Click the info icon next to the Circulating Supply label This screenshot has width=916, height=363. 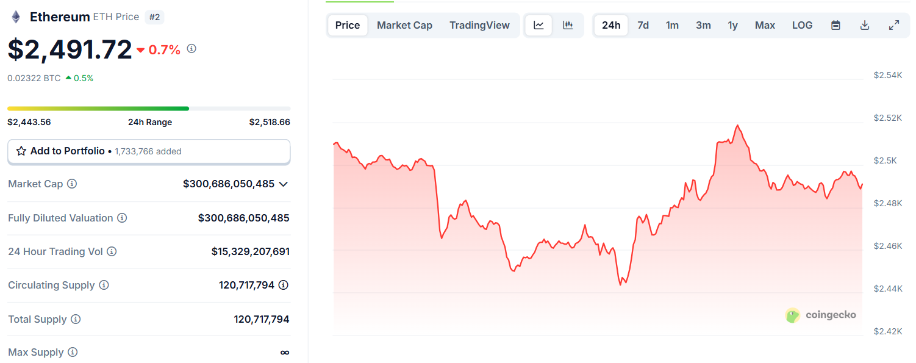tap(104, 285)
